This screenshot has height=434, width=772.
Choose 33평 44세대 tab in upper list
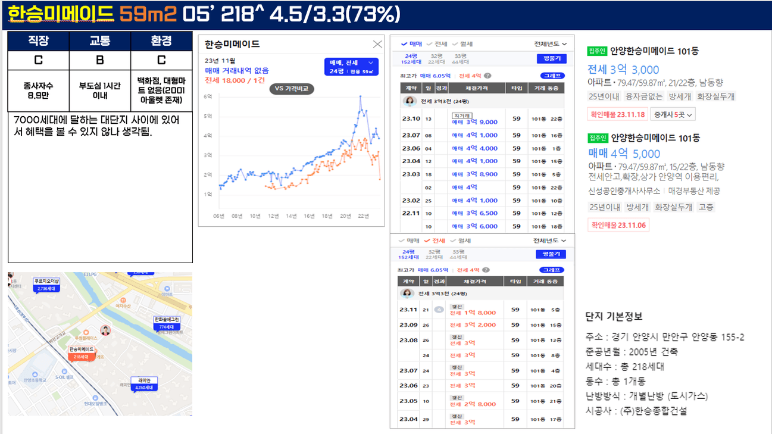click(459, 58)
